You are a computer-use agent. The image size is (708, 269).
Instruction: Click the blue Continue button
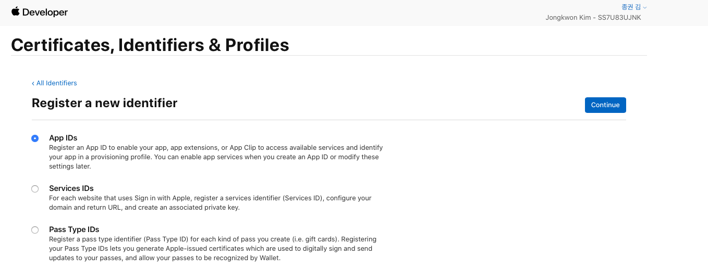pyautogui.click(x=605, y=105)
